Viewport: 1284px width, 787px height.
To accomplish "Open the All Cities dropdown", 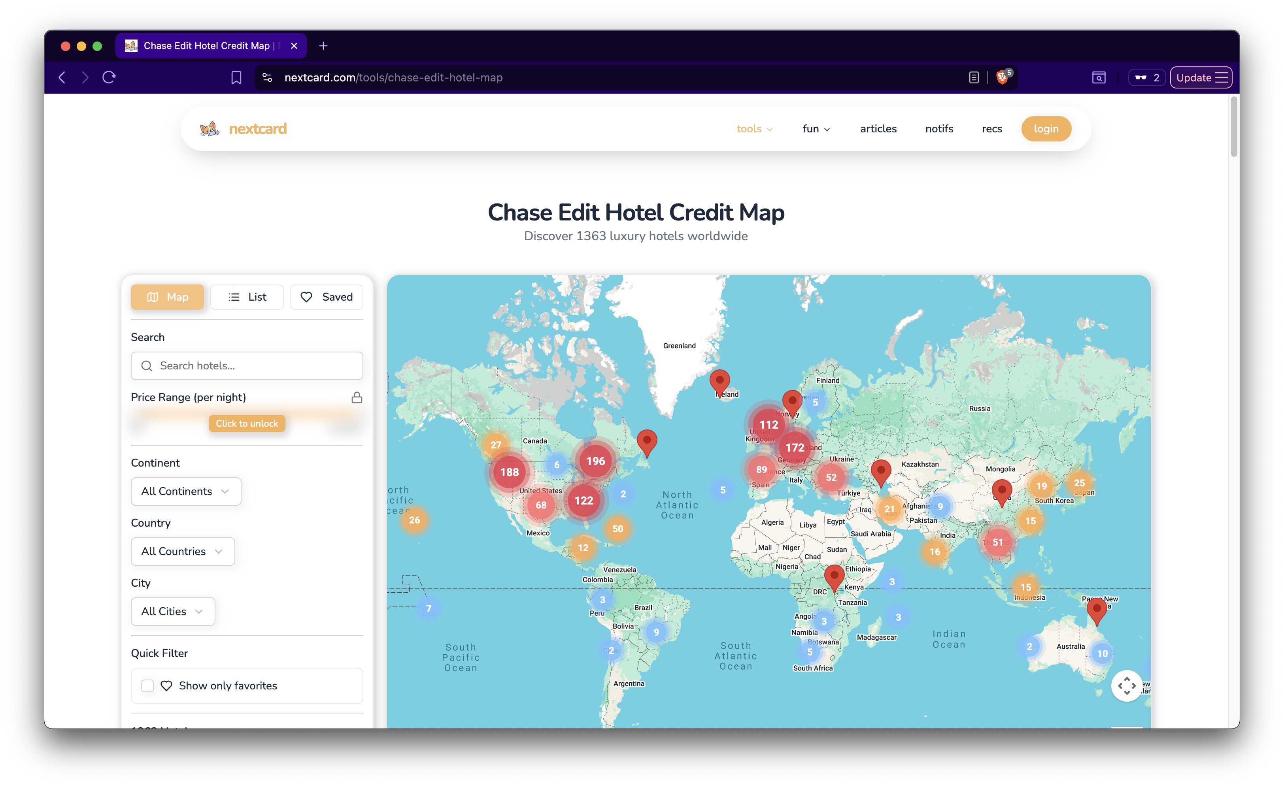I will pos(172,612).
